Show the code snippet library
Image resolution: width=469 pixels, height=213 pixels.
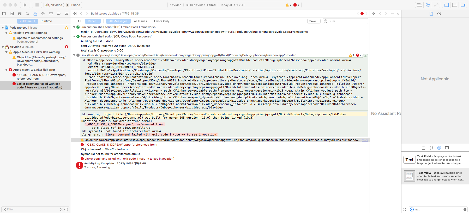point(431,148)
